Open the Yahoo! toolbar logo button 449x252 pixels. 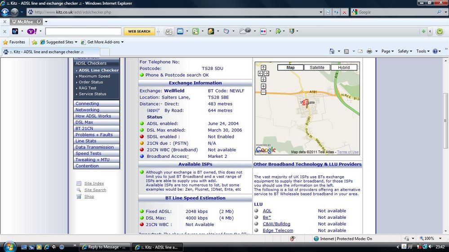tap(32, 31)
